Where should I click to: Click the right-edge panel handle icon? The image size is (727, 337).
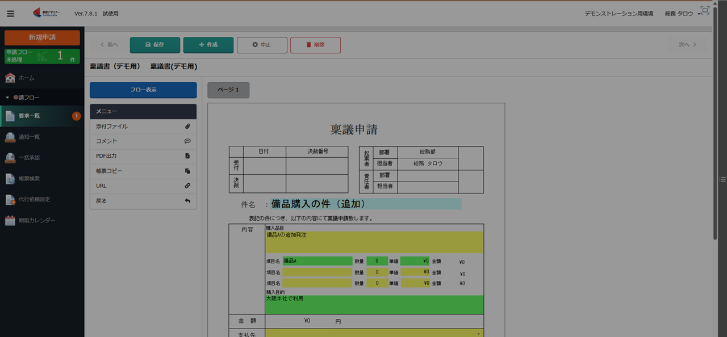722,179
